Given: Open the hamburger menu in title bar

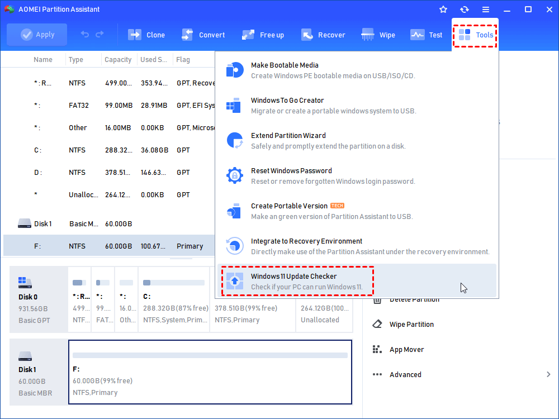Looking at the screenshot, I should [486, 9].
